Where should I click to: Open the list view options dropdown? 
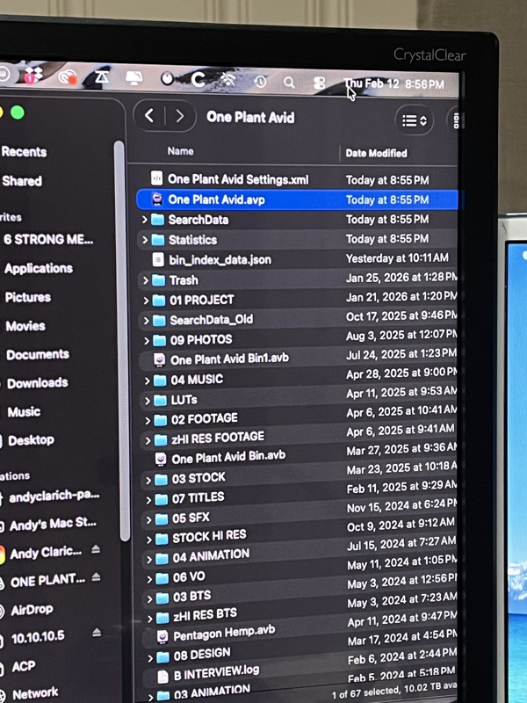pos(415,120)
